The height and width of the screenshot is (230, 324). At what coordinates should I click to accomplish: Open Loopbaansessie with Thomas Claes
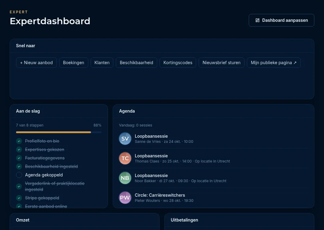tap(151, 156)
